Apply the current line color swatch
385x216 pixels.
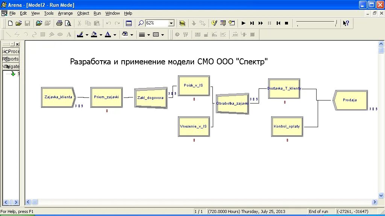80,35
